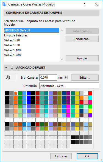Click the Esp. Caneta value field 0.070
Viewport: 103px width, 162px height.
(48, 78)
